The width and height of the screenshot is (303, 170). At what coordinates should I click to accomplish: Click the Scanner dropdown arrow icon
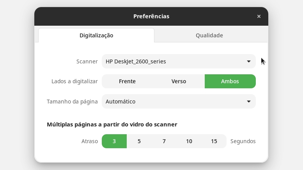249,61
